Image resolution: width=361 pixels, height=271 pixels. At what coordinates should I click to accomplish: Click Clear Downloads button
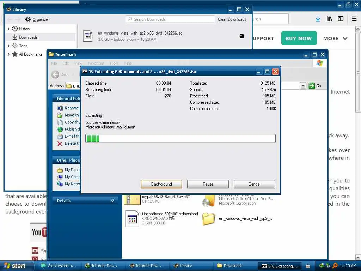[x=232, y=19]
